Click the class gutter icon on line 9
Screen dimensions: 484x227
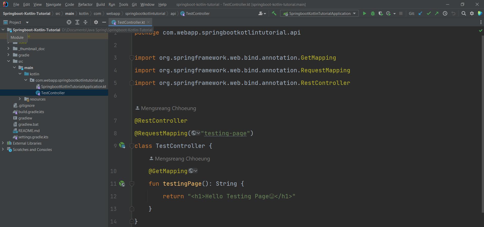click(122, 146)
